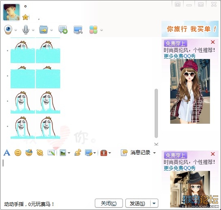
Task: Open the smiley emoticon picker
Action: (x=18, y=153)
